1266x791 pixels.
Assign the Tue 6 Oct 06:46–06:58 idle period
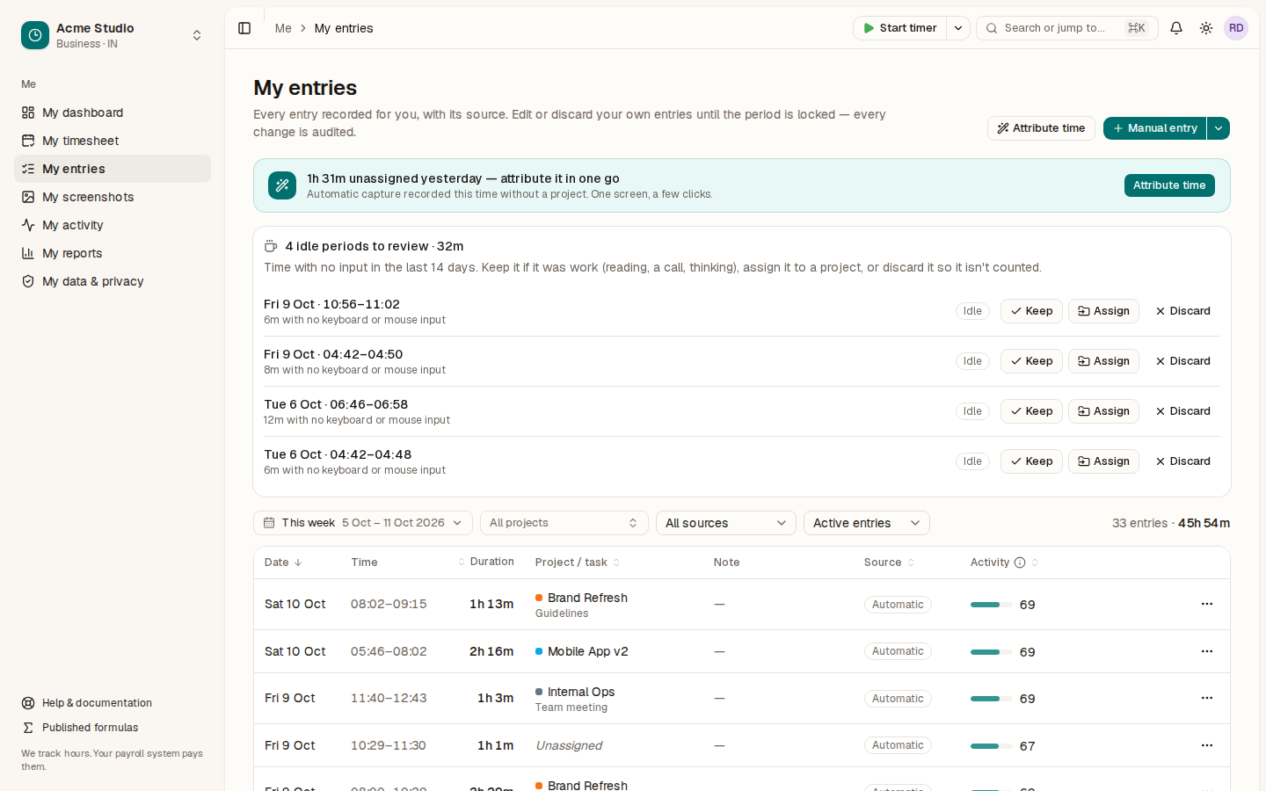tap(1103, 411)
